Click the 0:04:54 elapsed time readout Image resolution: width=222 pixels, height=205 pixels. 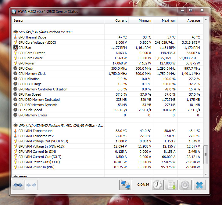143,185
